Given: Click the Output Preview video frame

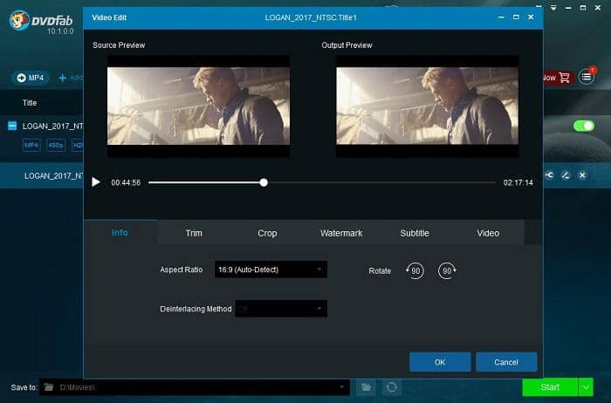Looking at the screenshot, I should click(427, 106).
